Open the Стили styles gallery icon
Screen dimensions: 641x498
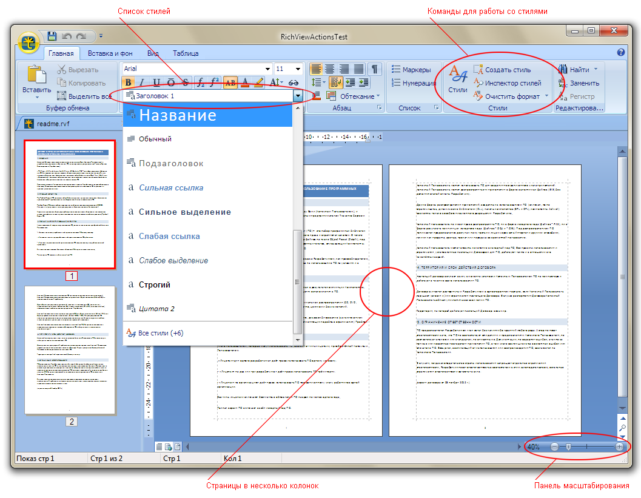(457, 76)
